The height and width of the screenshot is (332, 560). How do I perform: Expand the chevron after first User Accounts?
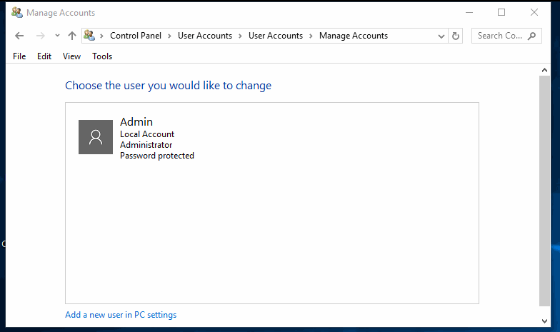pos(240,36)
